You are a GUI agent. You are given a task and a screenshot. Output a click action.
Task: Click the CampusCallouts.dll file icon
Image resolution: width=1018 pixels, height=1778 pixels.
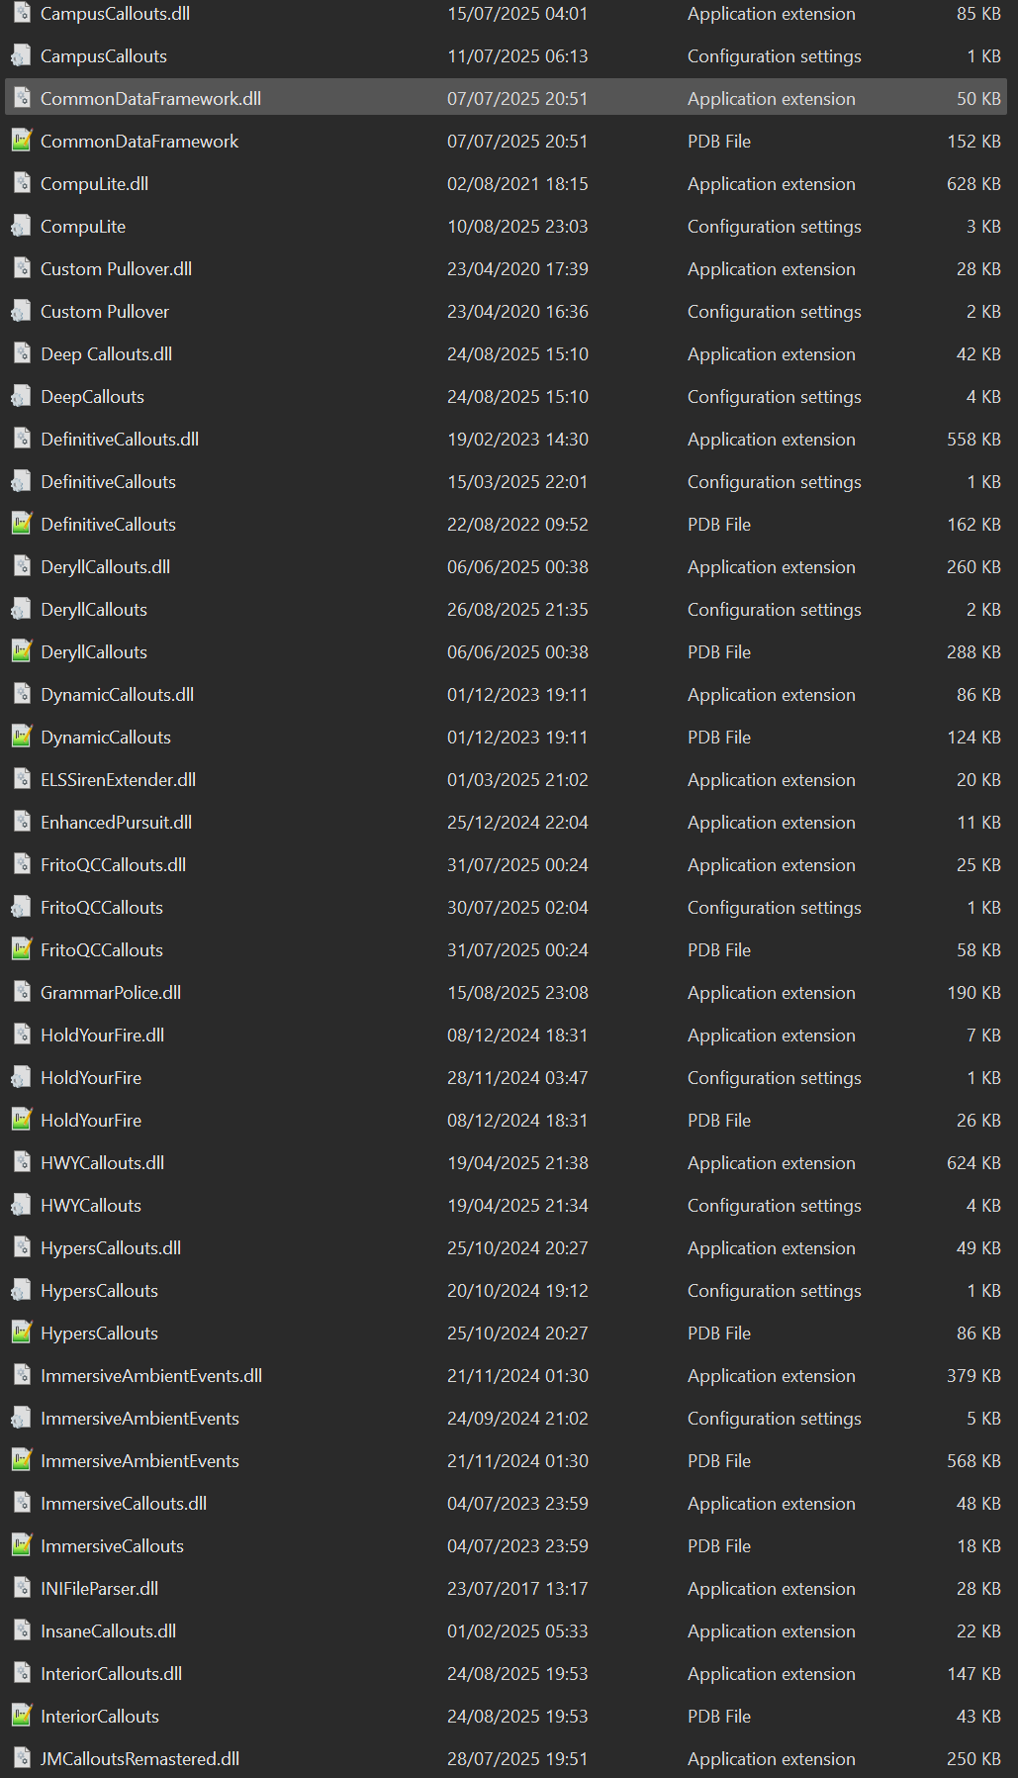pos(21,14)
